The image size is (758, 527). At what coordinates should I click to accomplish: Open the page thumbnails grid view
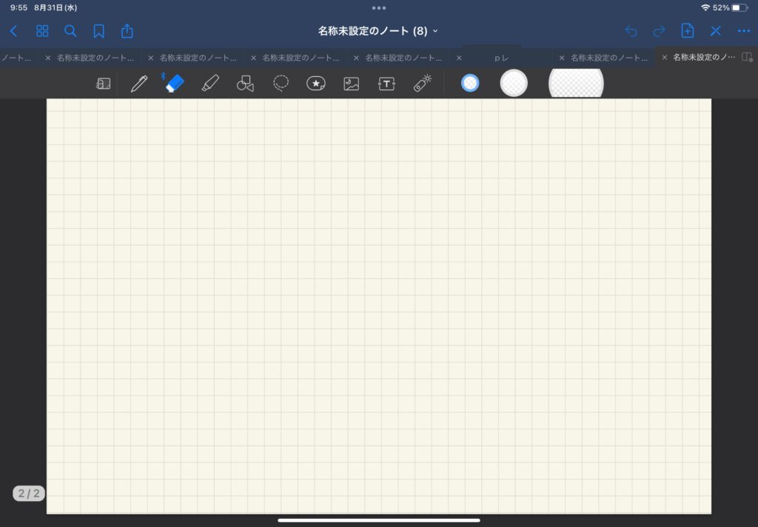click(42, 31)
